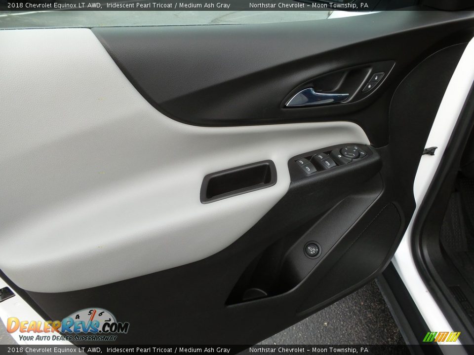Click the round mirror adjustment dial
474x355 pixels.
[x=350, y=152]
